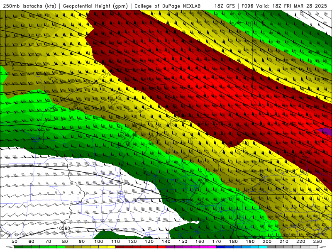
Task: Click the '250mb Isotachs (kts)' title text
Action: click(x=29, y=6)
